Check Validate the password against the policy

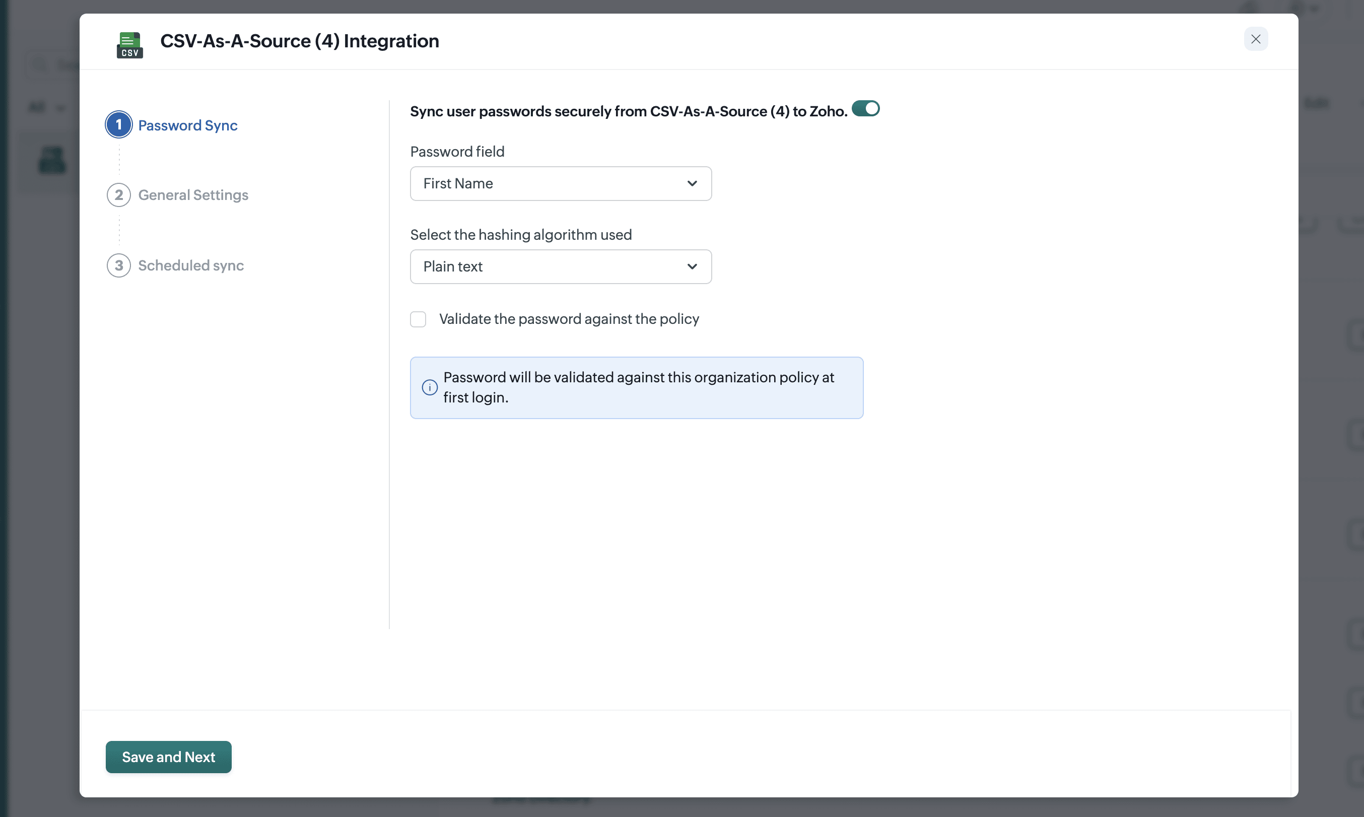point(418,319)
